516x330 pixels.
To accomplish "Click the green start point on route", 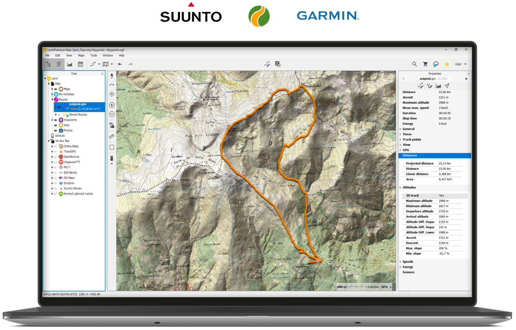I will coord(306,263).
